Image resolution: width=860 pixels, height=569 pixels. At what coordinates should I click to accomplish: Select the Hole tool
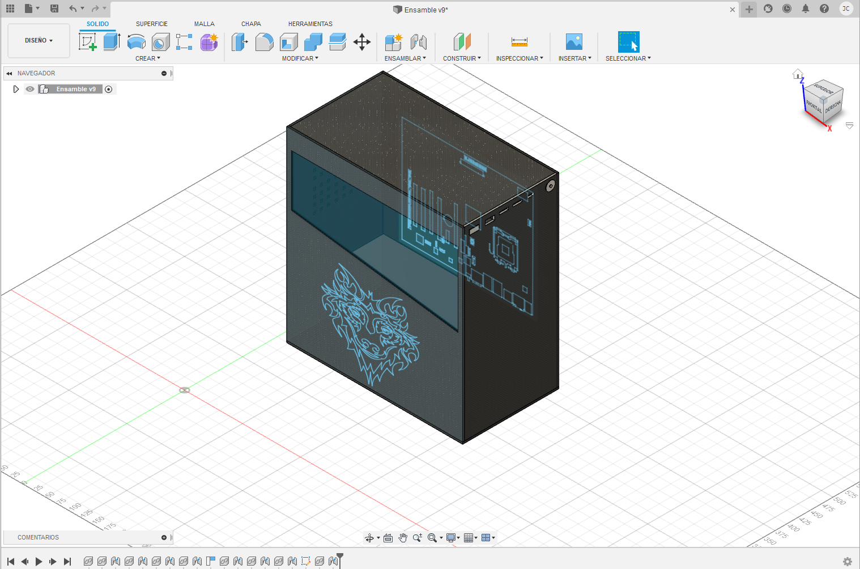click(x=160, y=42)
